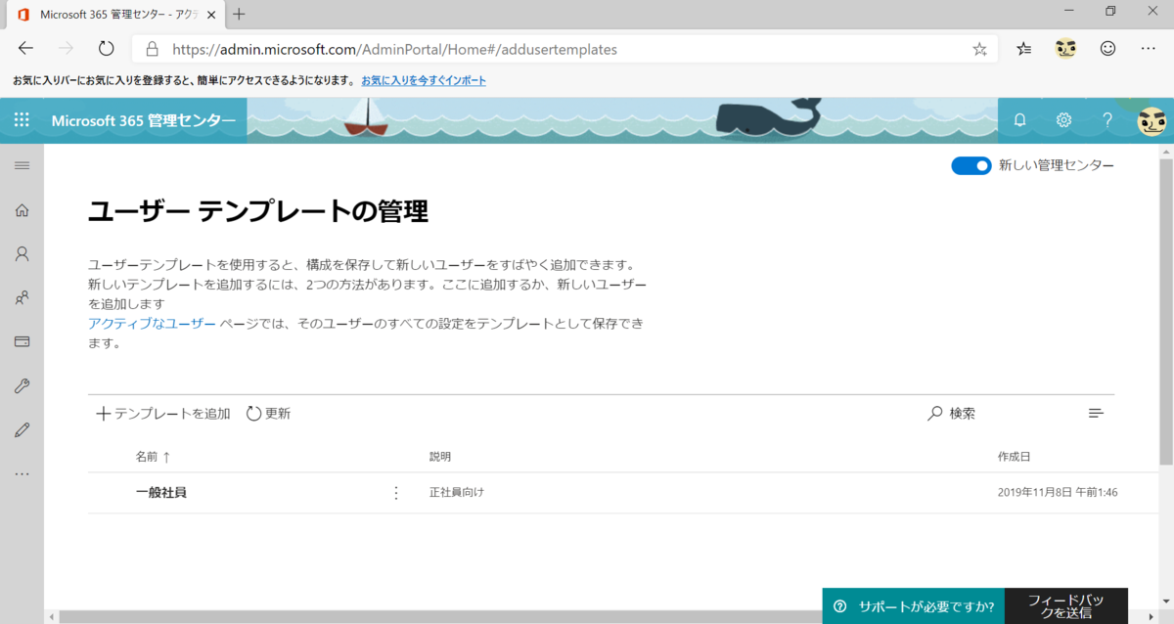Viewport: 1174px width, 624px height.
Task: Click Microsoft 365 管理センター header title
Action: tap(143, 121)
